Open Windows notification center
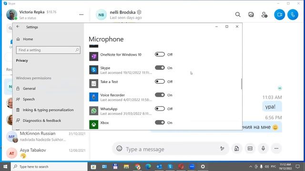The height and width of the screenshot is (171, 305). pyautogui.click(x=297, y=167)
